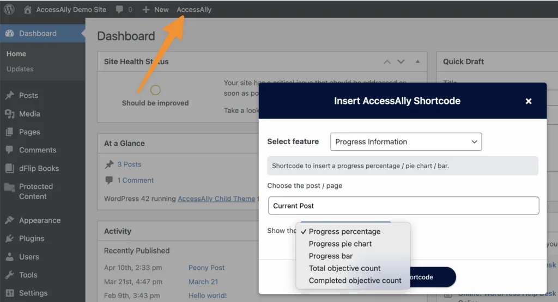Click the Settings icon in sidebar
Screen dimensions: 558x302
click(10, 293)
